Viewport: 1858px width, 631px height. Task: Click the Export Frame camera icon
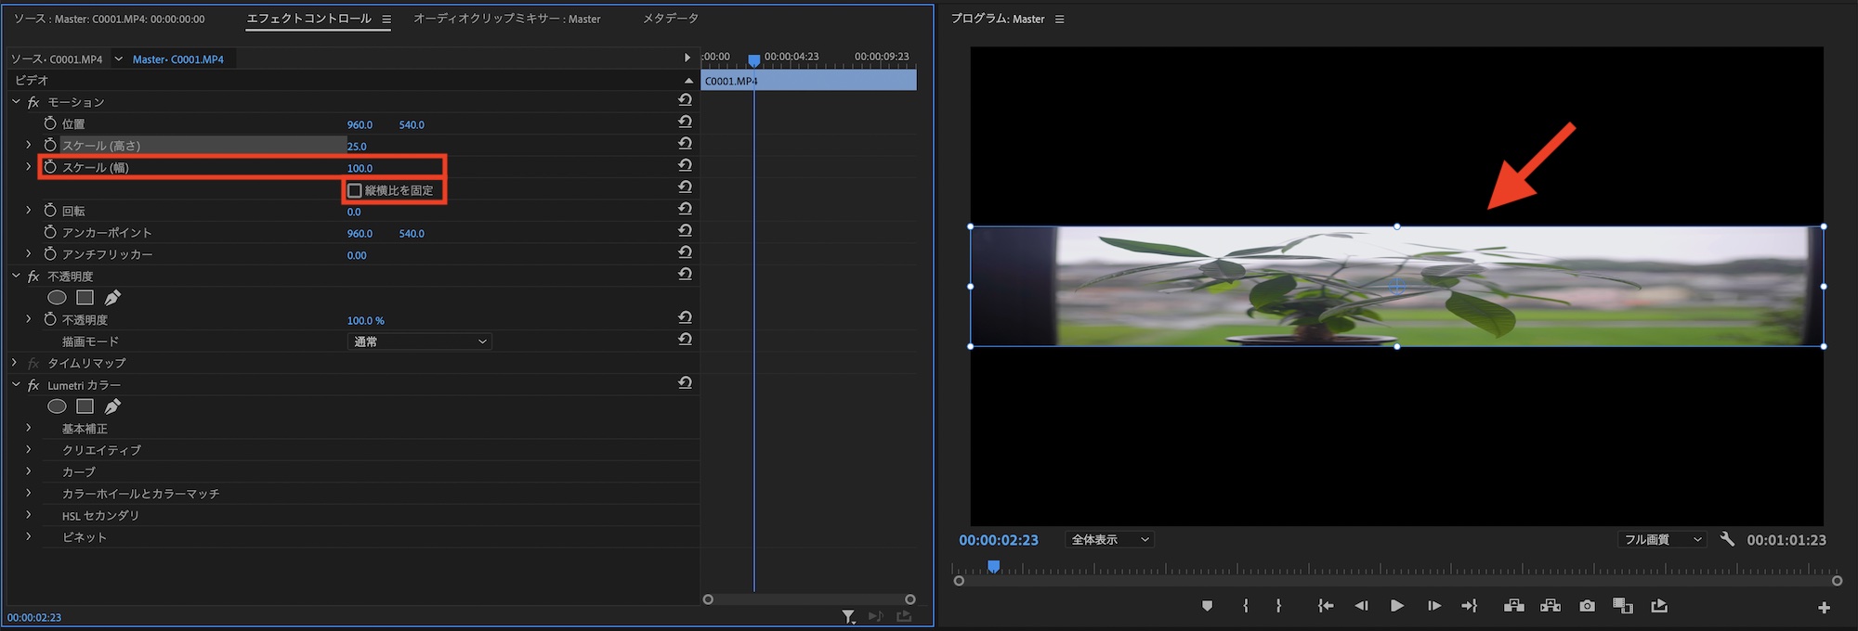[x=1587, y=606]
